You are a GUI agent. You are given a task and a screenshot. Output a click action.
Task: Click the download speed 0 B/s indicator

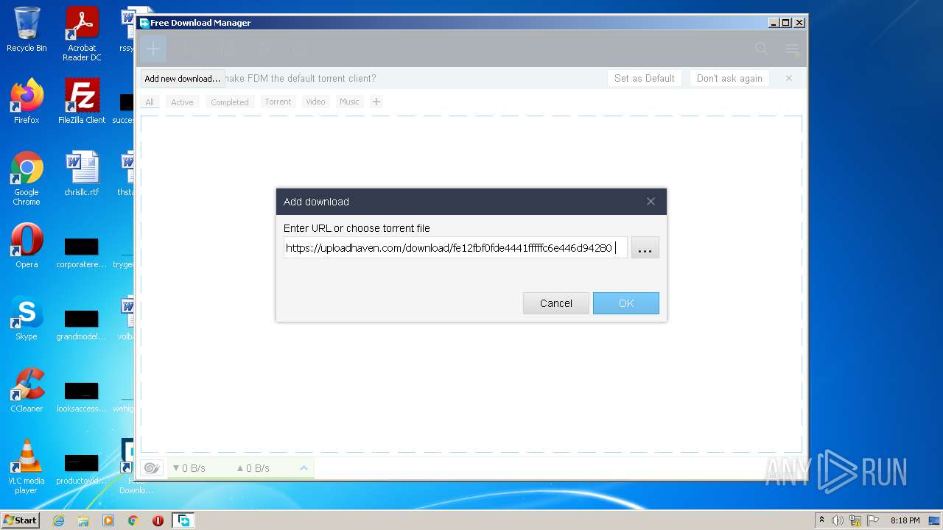click(x=189, y=468)
